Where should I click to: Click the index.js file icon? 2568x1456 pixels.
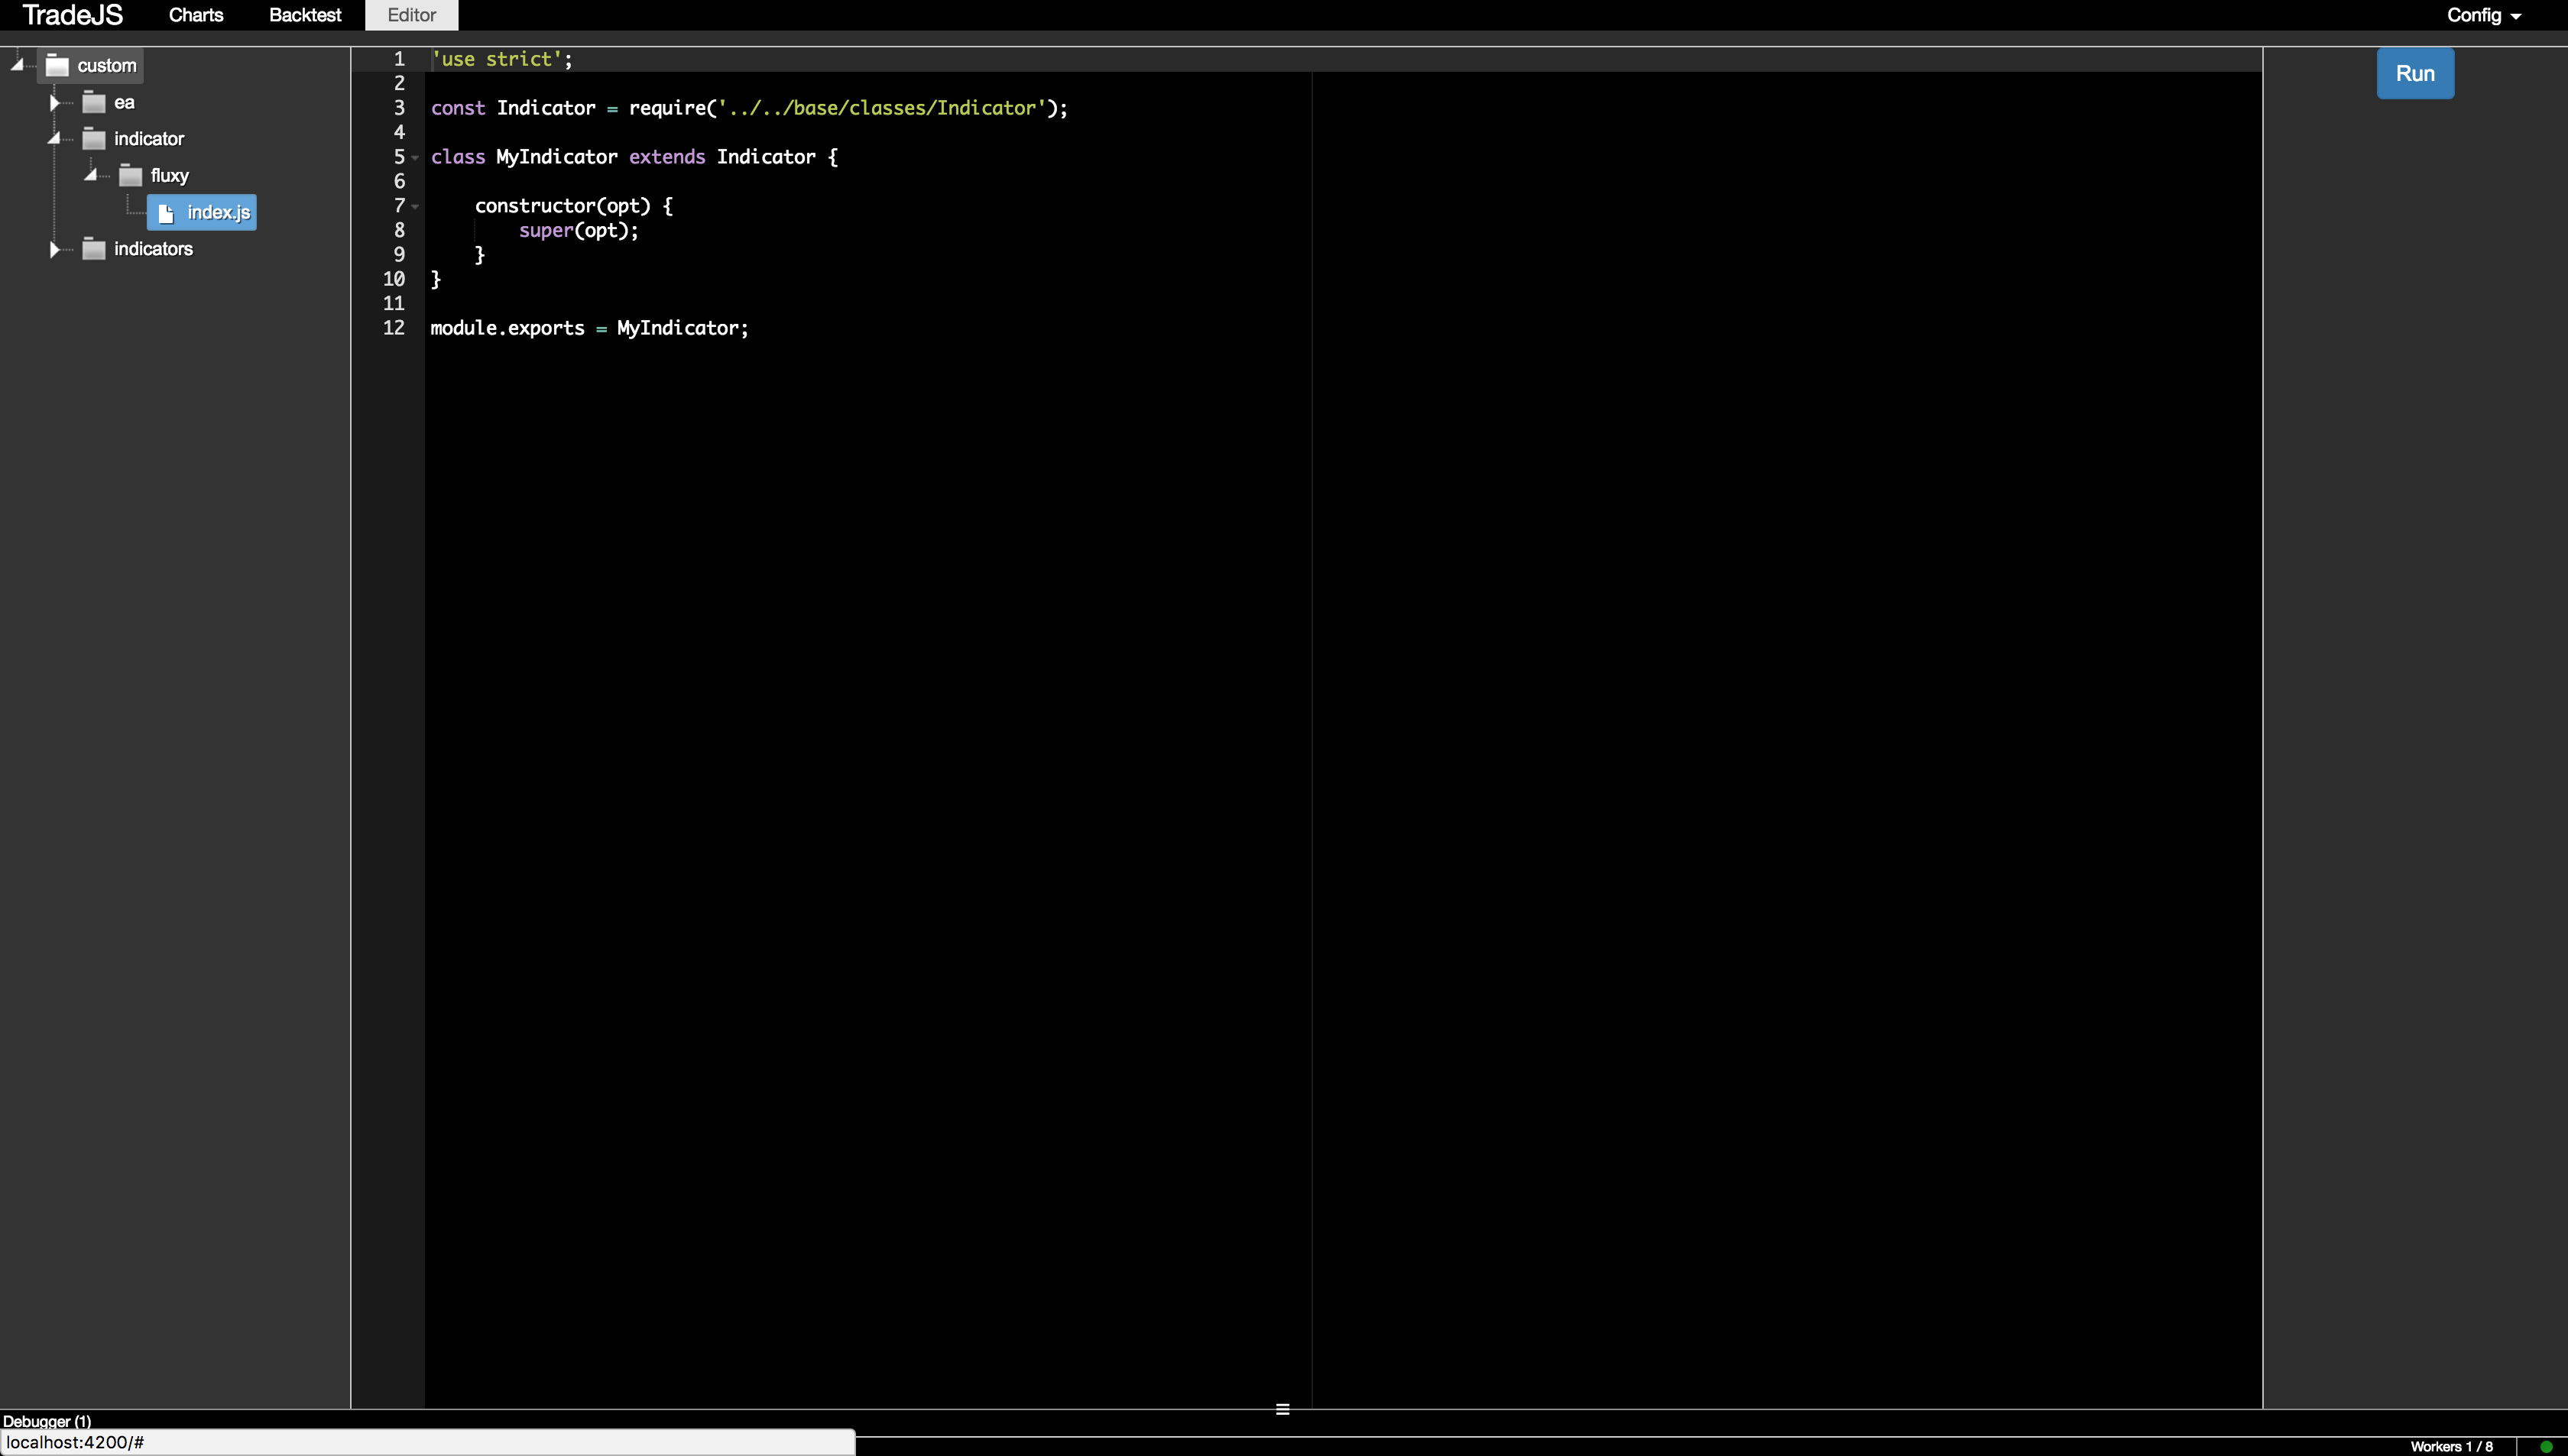pos(166,213)
